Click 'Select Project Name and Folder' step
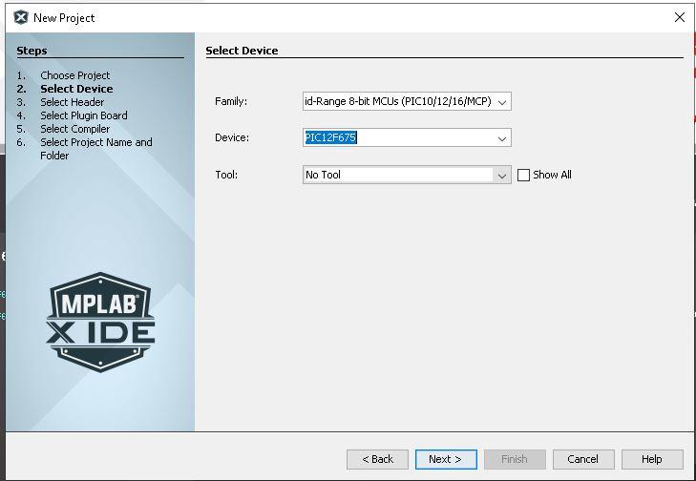The image size is (696, 481). 96,149
